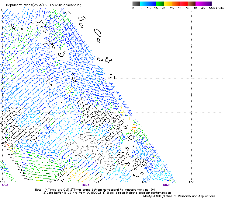This screenshot has width=225, height=198.
Task: Click the cyan-blue 5-15 knots legend segment
Action: pos(148,4)
